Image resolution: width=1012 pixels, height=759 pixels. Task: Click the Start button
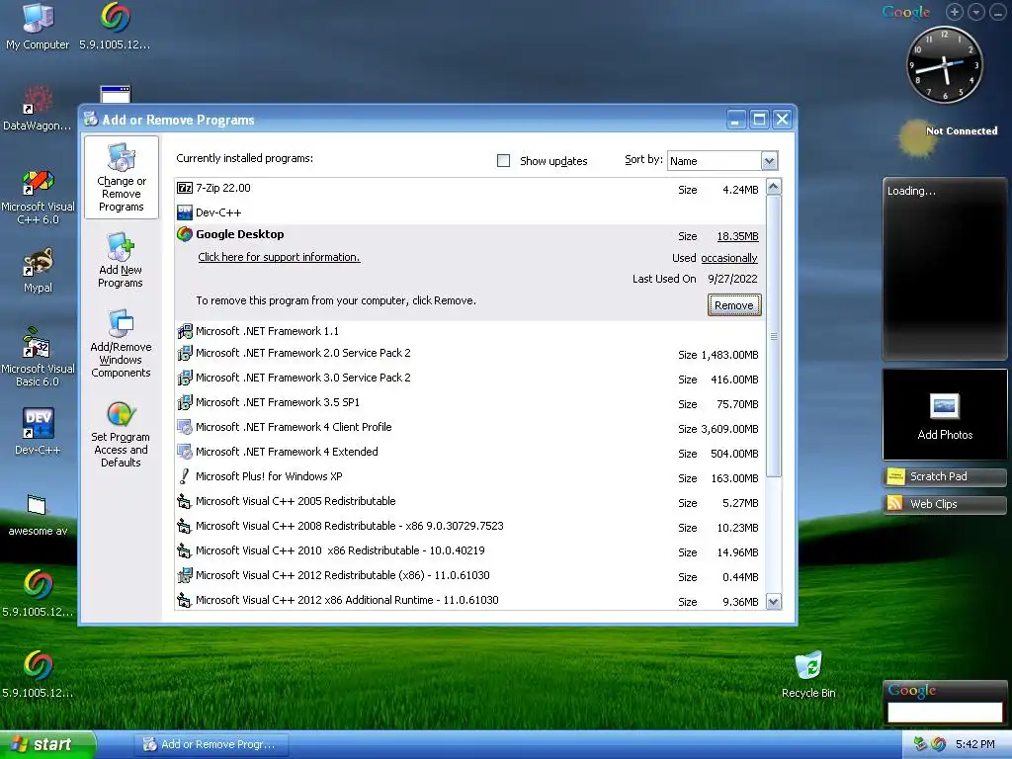point(47,744)
